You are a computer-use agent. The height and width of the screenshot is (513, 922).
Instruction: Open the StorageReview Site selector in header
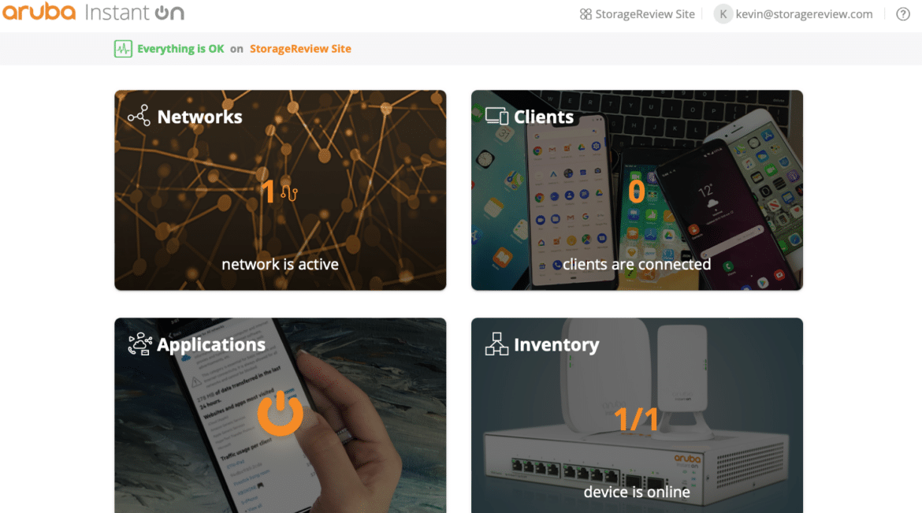click(645, 14)
